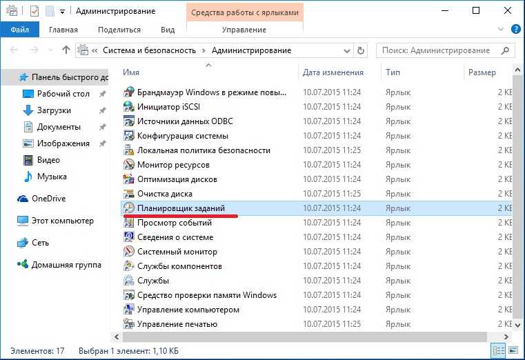Open Изображения in the sidebar
This screenshot has width=525, height=360.
(63, 143)
